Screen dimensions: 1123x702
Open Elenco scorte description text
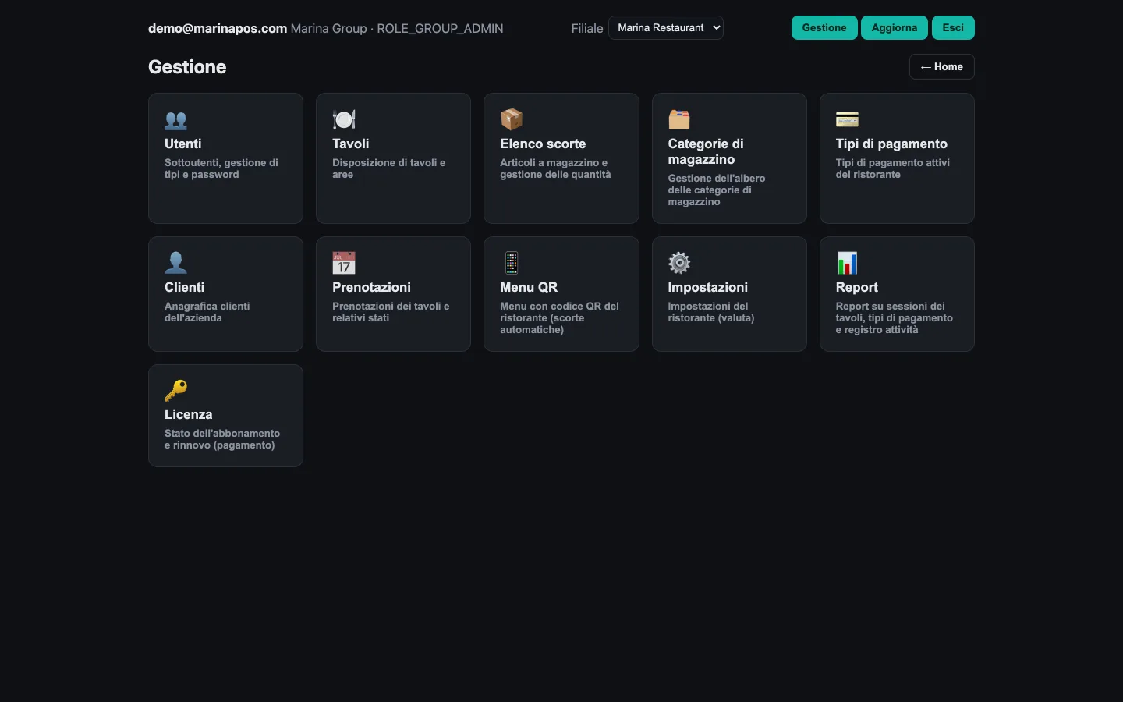555,168
